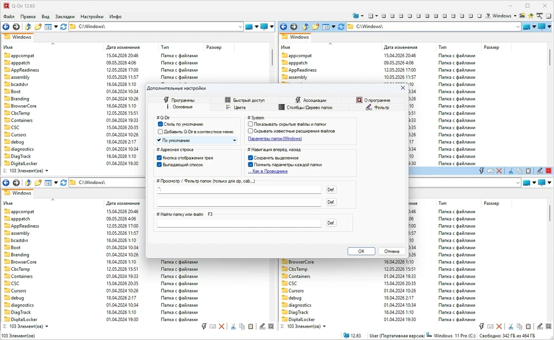Open pane layout dropdown in main toolbar
Image resolution: width=554 pixels, height=340 pixels.
pyautogui.click(x=377, y=16)
